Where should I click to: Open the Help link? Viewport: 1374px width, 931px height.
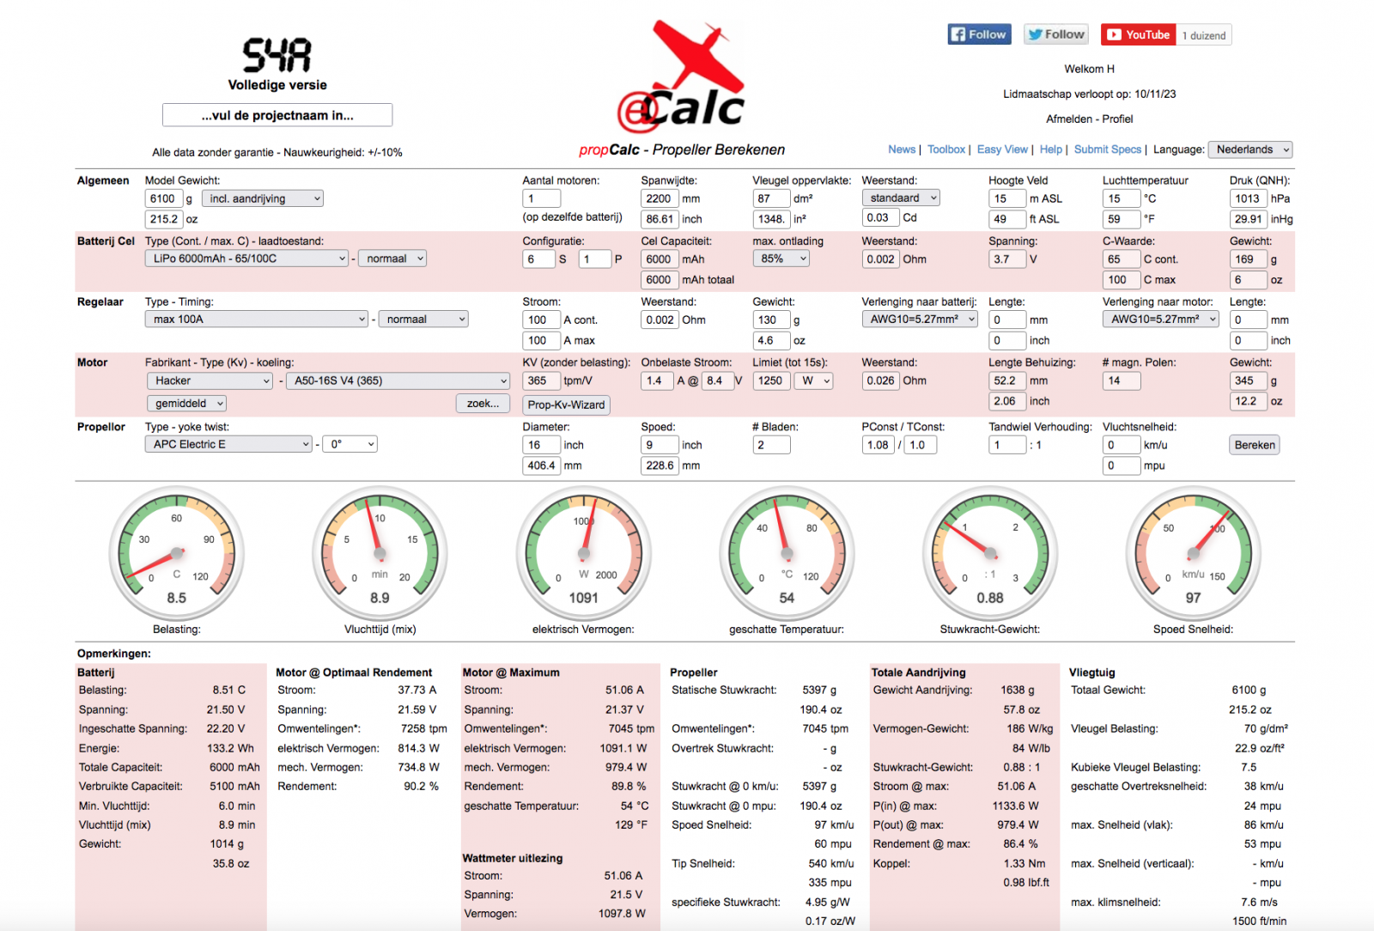tap(1051, 149)
